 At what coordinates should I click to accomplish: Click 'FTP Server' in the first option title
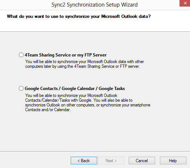(95, 55)
